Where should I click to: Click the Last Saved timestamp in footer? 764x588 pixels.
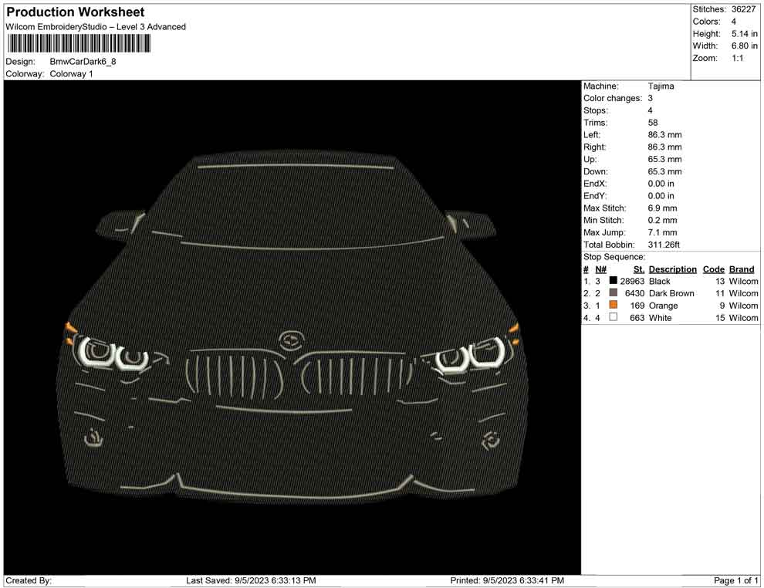point(251,580)
